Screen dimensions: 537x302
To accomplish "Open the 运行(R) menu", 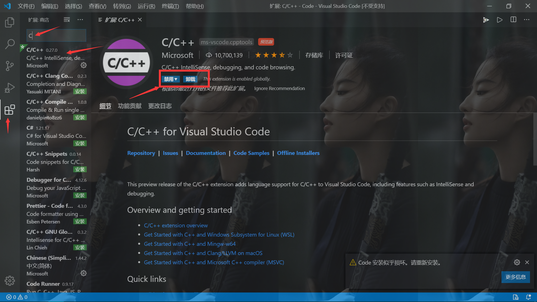I will pyautogui.click(x=146, y=6).
